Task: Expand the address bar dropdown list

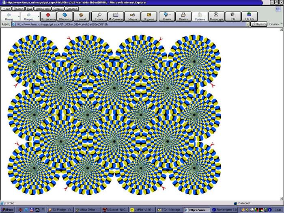Action: point(248,24)
